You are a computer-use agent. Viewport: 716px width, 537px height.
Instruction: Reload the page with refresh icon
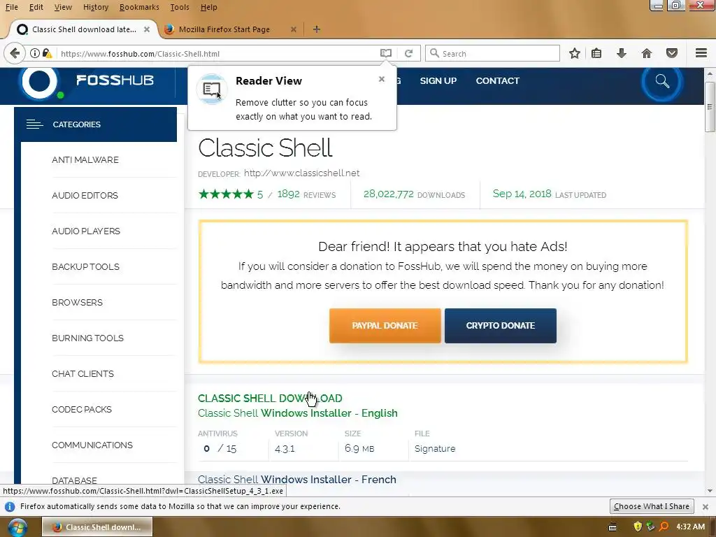[x=408, y=53]
